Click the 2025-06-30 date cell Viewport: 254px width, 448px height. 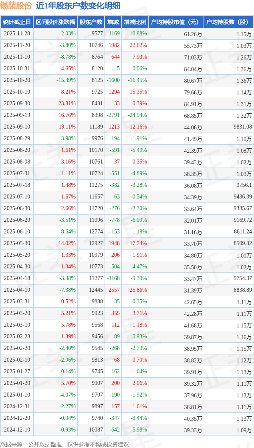pyautogui.click(x=17, y=209)
